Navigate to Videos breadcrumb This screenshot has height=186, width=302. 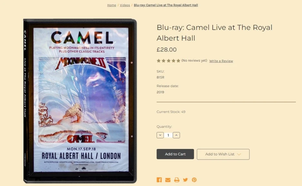pyautogui.click(x=125, y=5)
